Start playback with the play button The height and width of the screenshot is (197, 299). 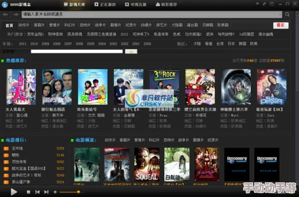click(x=14, y=192)
